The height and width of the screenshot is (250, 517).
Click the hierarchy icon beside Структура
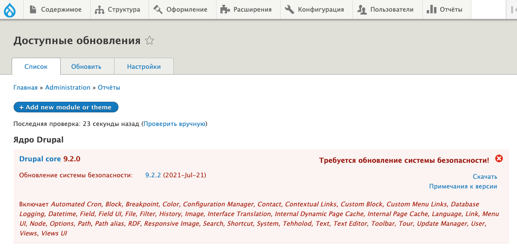click(x=99, y=10)
